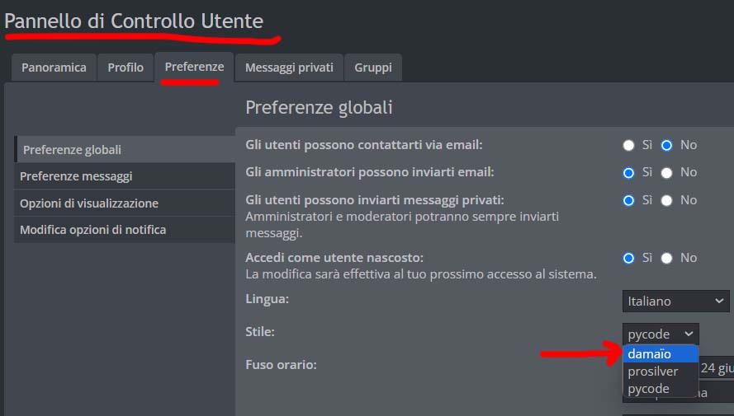Choose prosilver from the style list
Screen dimensions: 734x416
click(x=653, y=372)
